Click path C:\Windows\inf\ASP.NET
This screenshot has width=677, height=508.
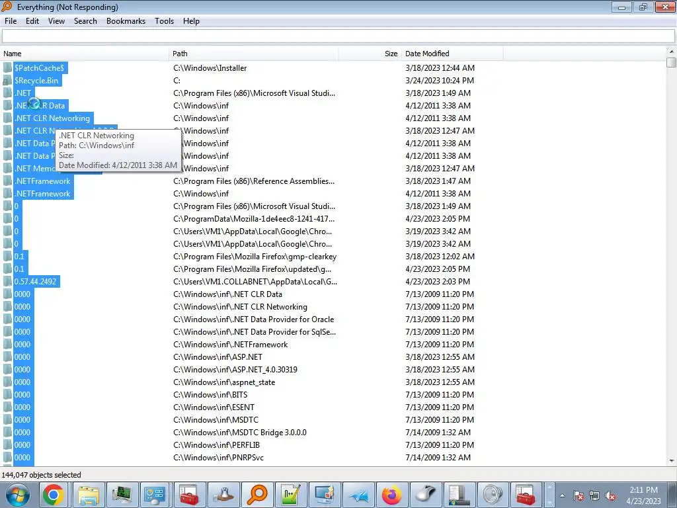click(x=218, y=357)
